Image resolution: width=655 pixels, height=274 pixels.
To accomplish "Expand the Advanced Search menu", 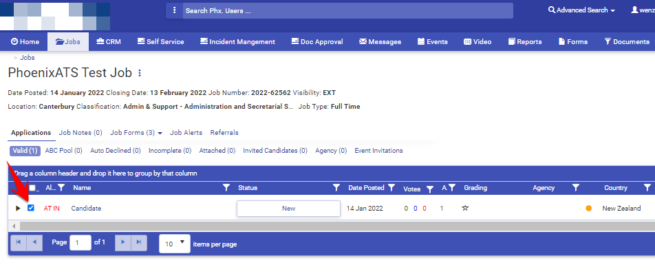I will click(x=581, y=10).
